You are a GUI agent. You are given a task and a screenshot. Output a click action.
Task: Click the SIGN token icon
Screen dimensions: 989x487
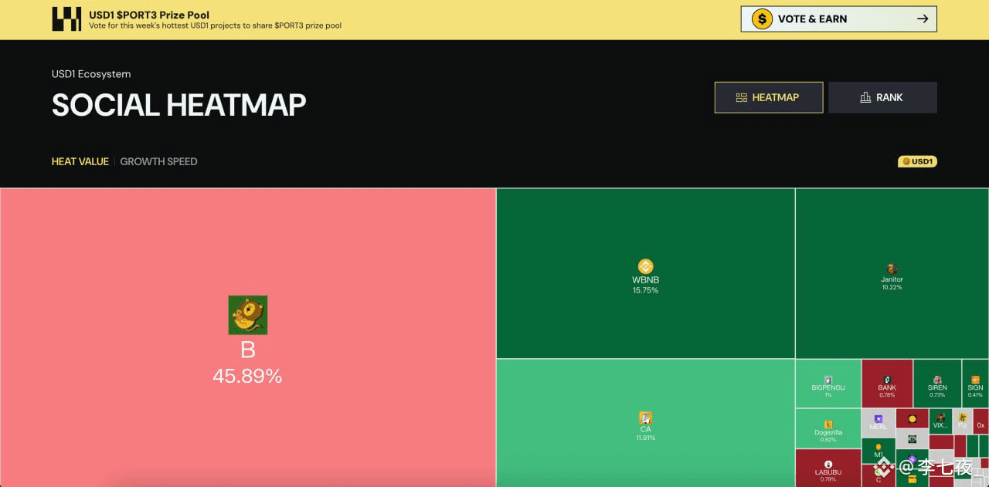click(x=975, y=380)
